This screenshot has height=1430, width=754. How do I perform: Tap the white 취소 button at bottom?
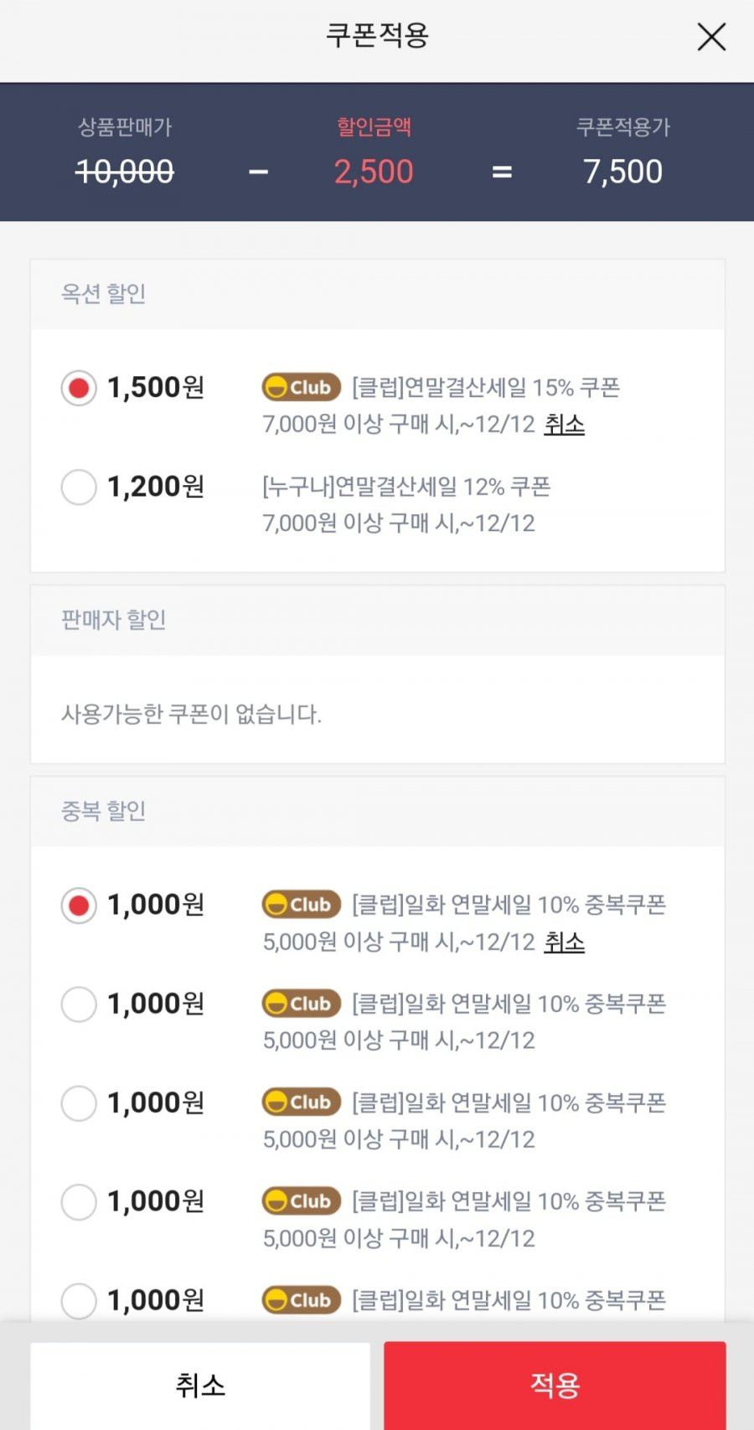(200, 1386)
